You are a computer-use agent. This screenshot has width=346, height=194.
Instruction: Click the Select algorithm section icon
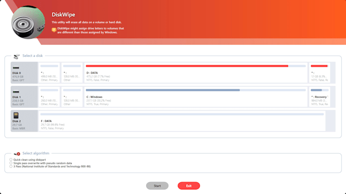pos(17,153)
